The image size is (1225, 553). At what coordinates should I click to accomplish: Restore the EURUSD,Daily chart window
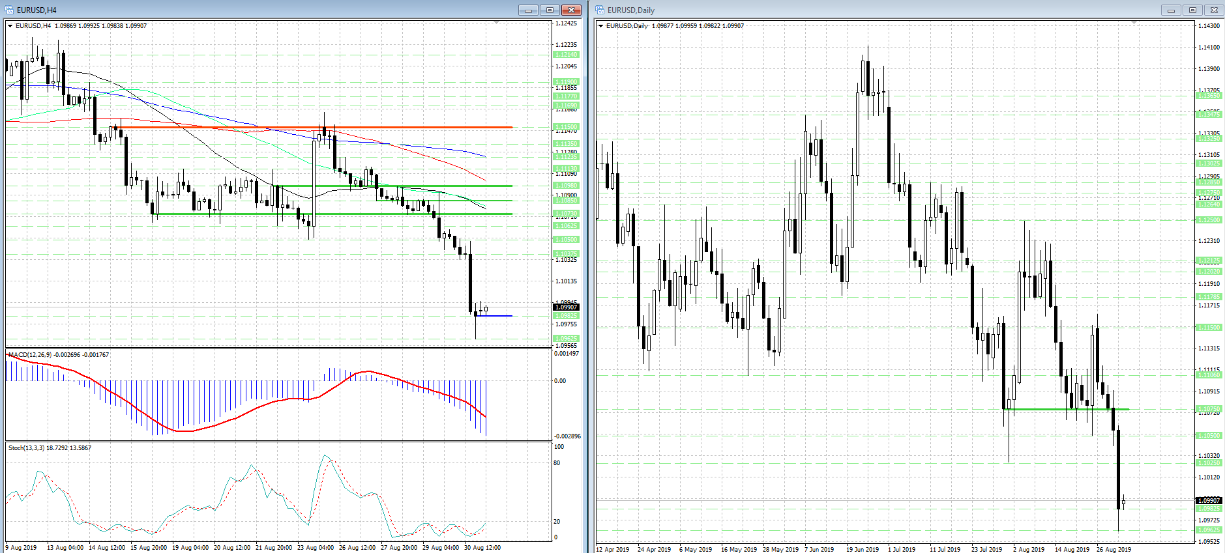(x=1192, y=10)
